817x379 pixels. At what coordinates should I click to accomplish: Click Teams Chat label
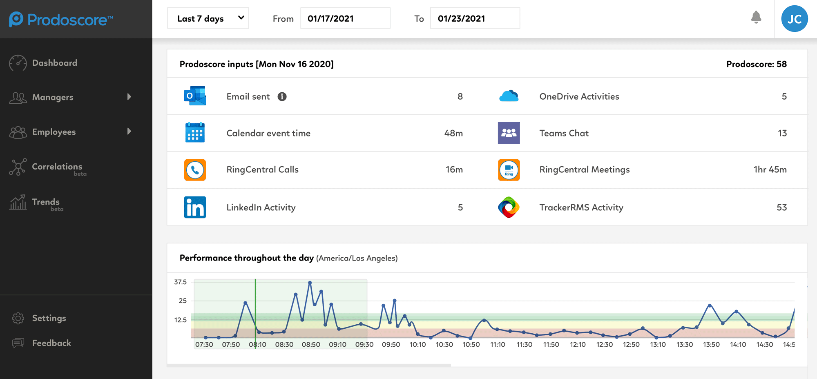(564, 133)
